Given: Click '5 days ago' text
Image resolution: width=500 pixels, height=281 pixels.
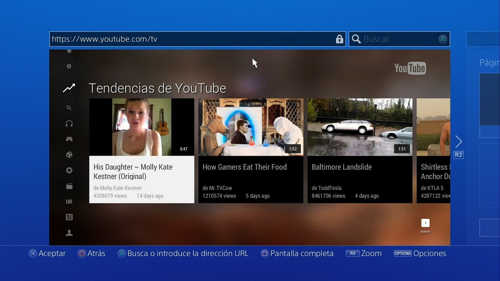Looking at the screenshot, I should (258, 196).
